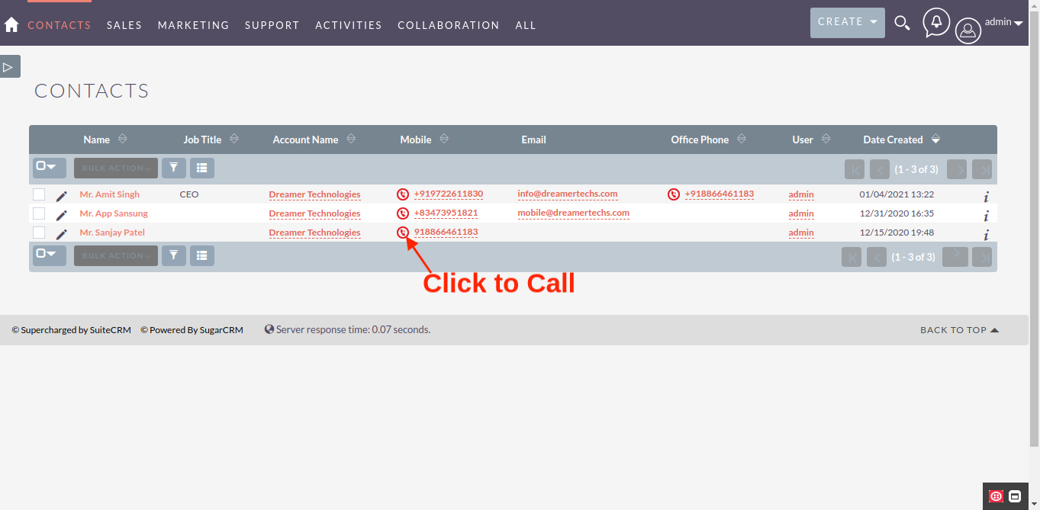This screenshot has width=1040, height=510.
Task: Open the Dreamer Technologies account link
Action: click(x=314, y=194)
